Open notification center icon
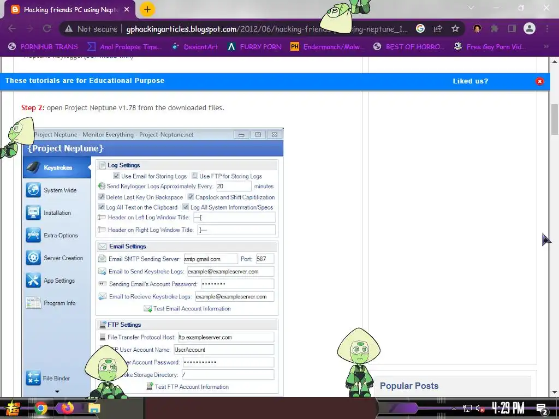559x419 pixels. coord(542,409)
